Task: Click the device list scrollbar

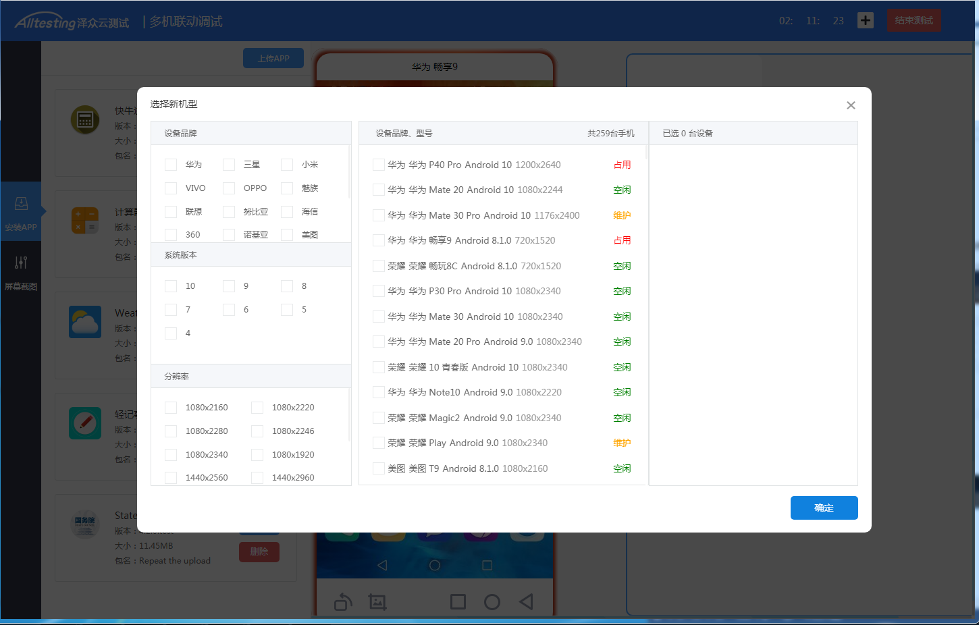Action: [x=646, y=152]
